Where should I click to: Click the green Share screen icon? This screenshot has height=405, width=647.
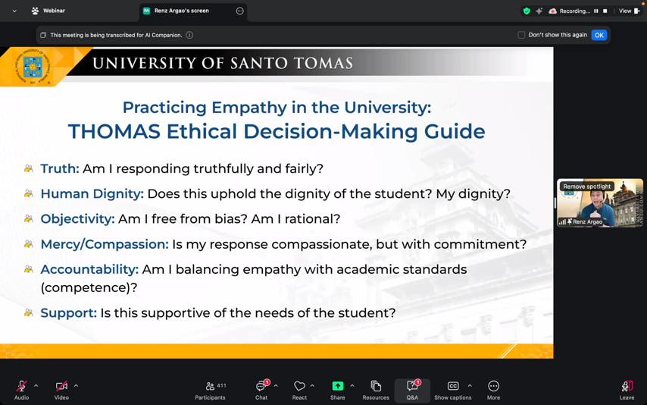point(338,387)
